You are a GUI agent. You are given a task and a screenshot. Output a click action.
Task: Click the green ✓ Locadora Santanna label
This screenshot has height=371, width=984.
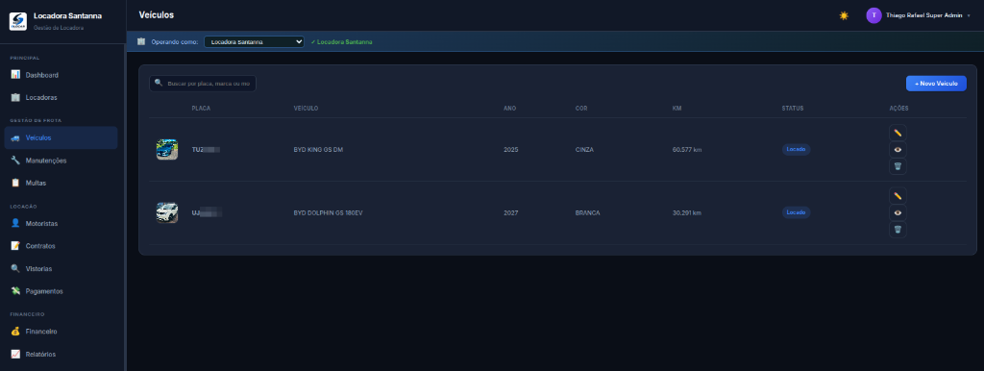pos(341,42)
